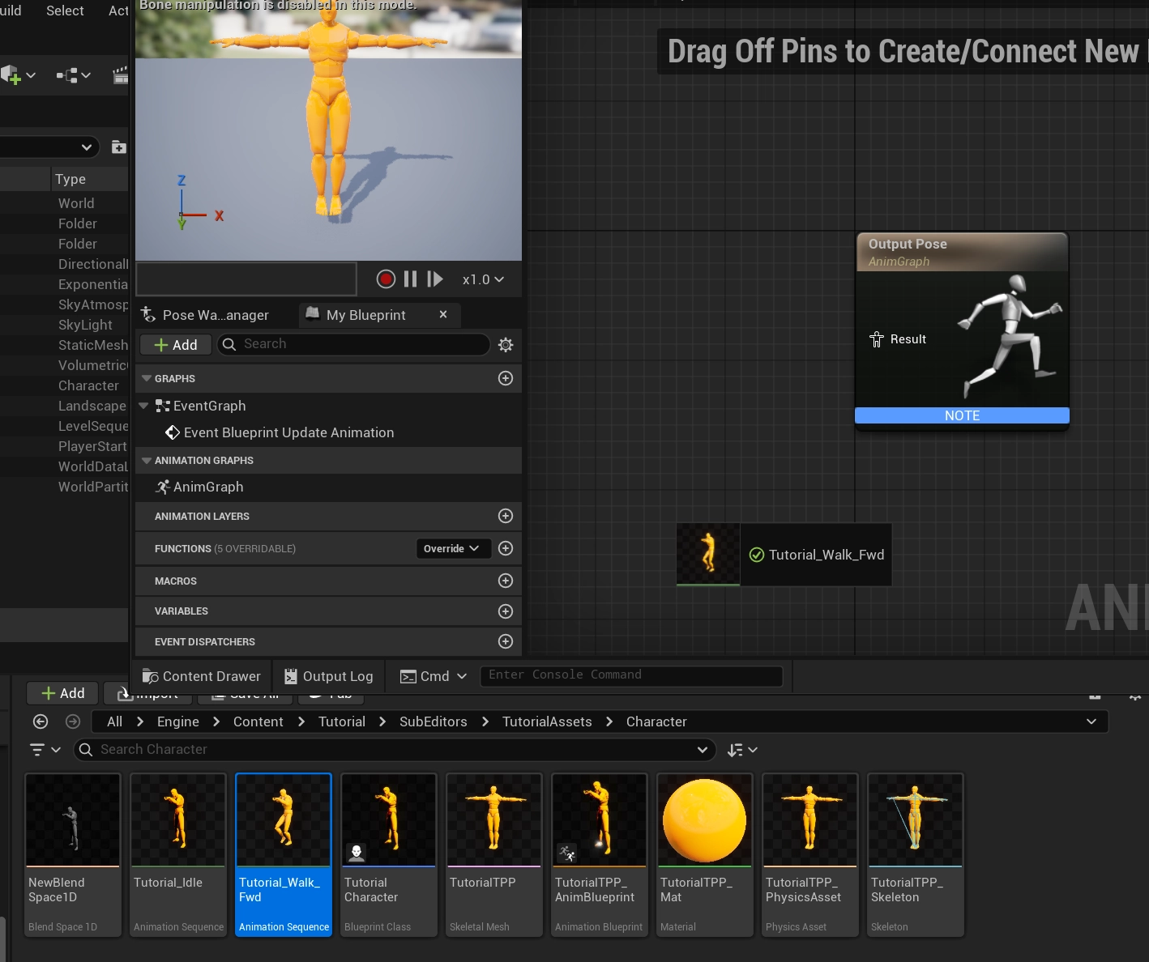The height and width of the screenshot is (962, 1149).
Task: Click the record button in viewport playback
Action: point(386,279)
